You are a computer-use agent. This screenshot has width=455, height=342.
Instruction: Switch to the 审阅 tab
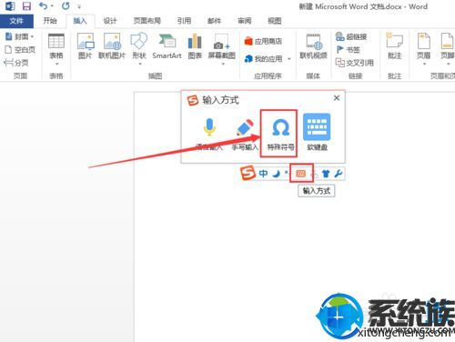point(245,21)
